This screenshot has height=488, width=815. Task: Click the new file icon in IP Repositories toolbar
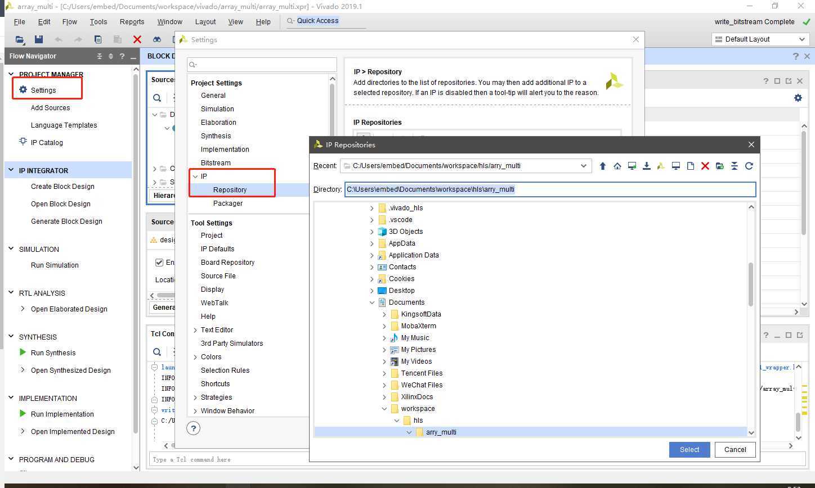click(691, 166)
